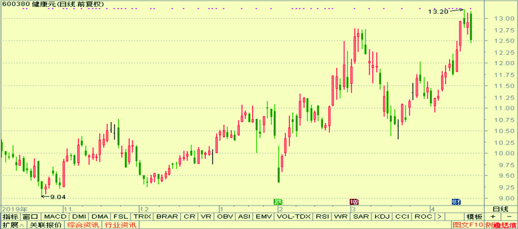Expand the 扩展 panel
The width and height of the screenshot is (518, 229).
coord(13,225)
